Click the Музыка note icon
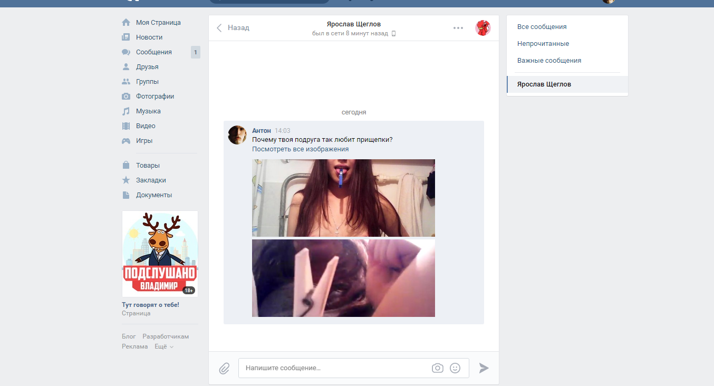Image resolution: width=714 pixels, height=386 pixels. [126, 111]
